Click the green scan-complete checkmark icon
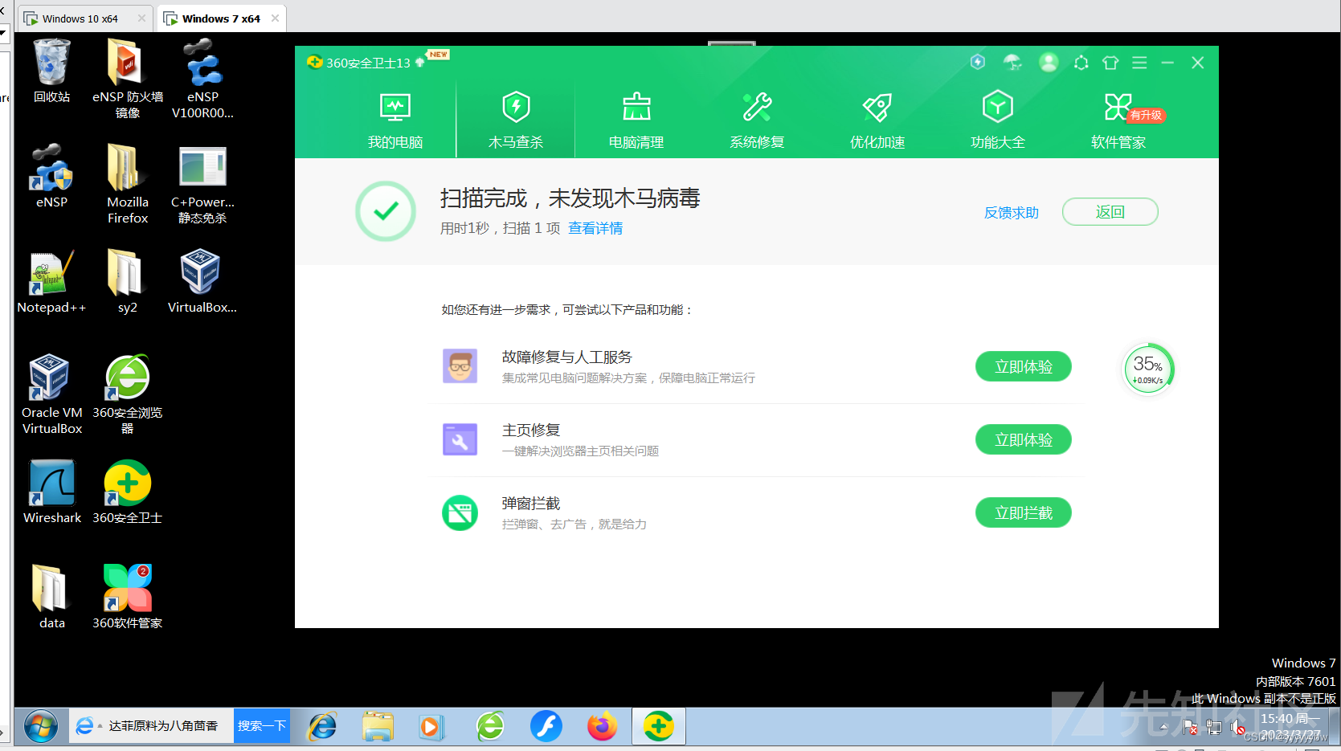This screenshot has height=751, width=1341. (386, 211)
